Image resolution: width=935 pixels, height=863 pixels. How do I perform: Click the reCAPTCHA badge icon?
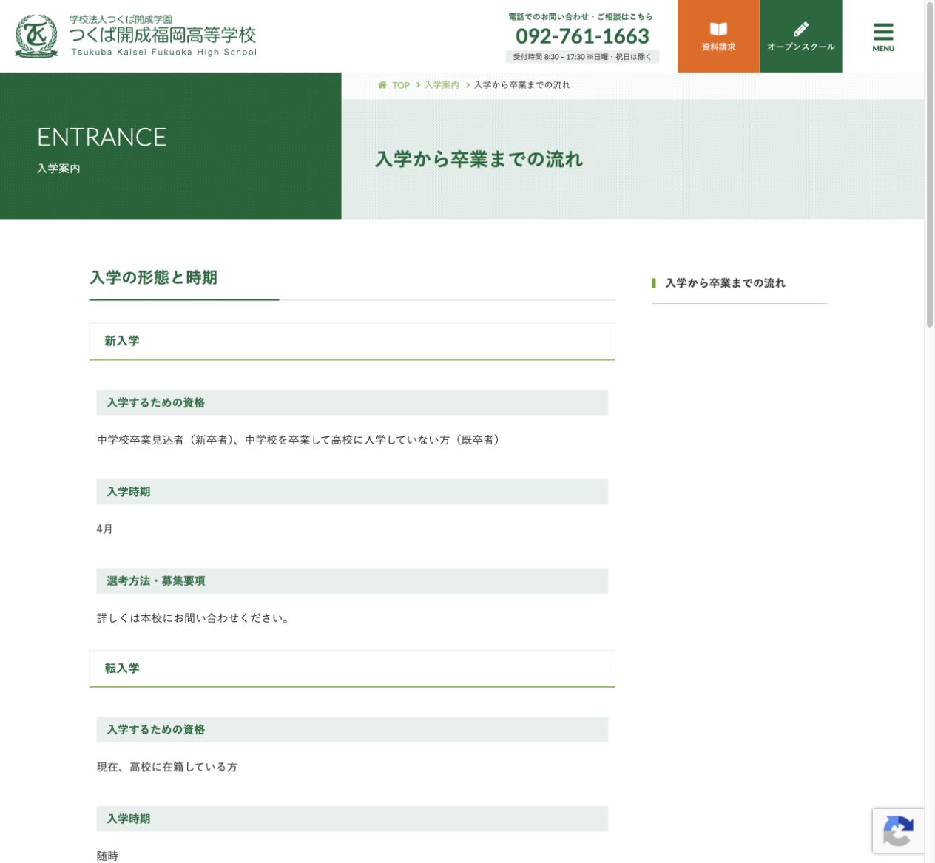click(898, 831)
